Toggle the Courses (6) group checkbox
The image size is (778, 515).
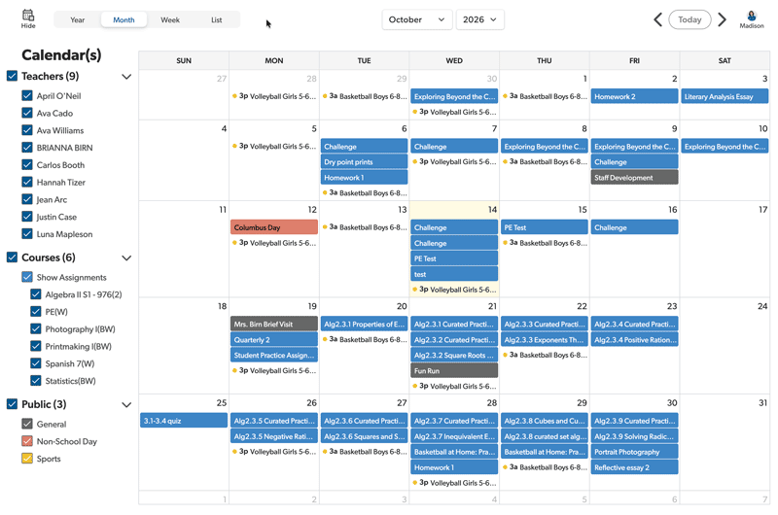tap(12, 257)
